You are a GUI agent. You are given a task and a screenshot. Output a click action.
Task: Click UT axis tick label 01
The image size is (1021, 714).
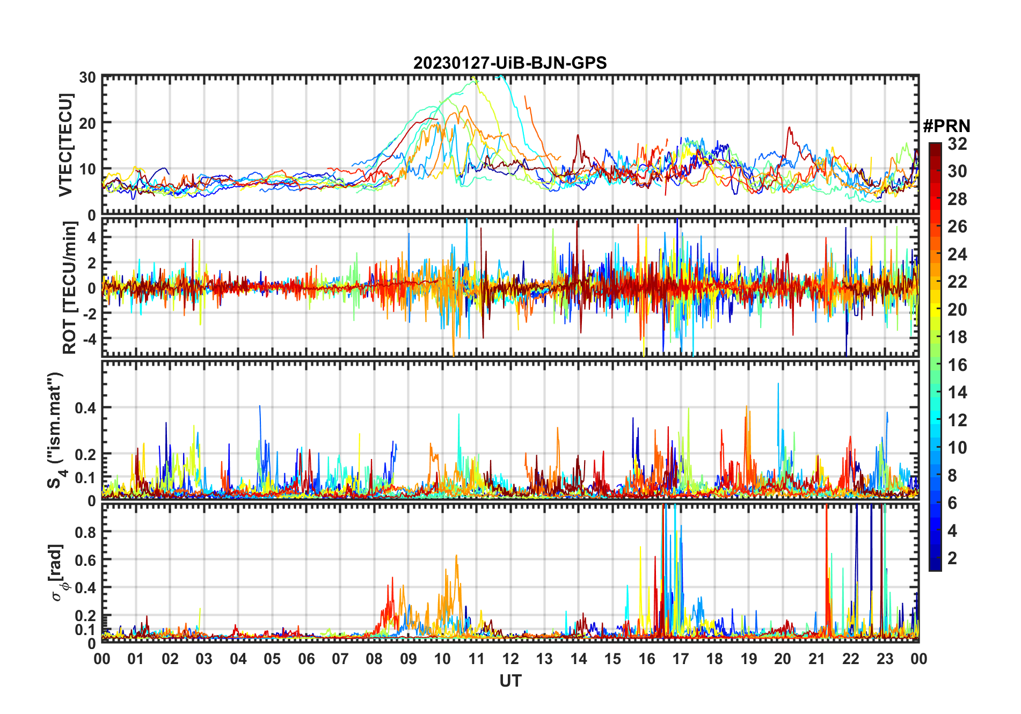(136, 659)
